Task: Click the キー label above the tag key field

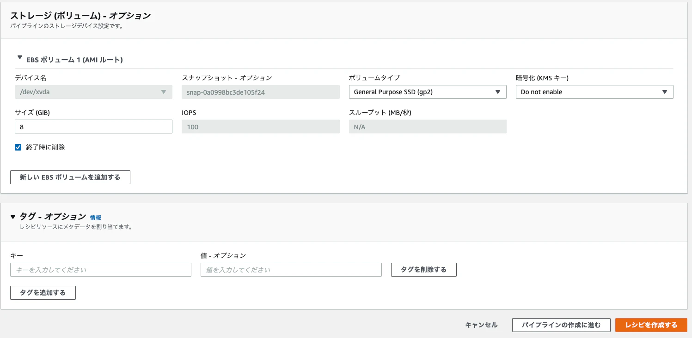Action: point(17,255)
